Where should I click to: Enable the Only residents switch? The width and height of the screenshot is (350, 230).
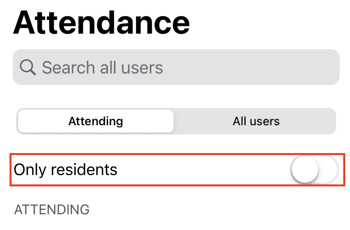coord(314,170)
